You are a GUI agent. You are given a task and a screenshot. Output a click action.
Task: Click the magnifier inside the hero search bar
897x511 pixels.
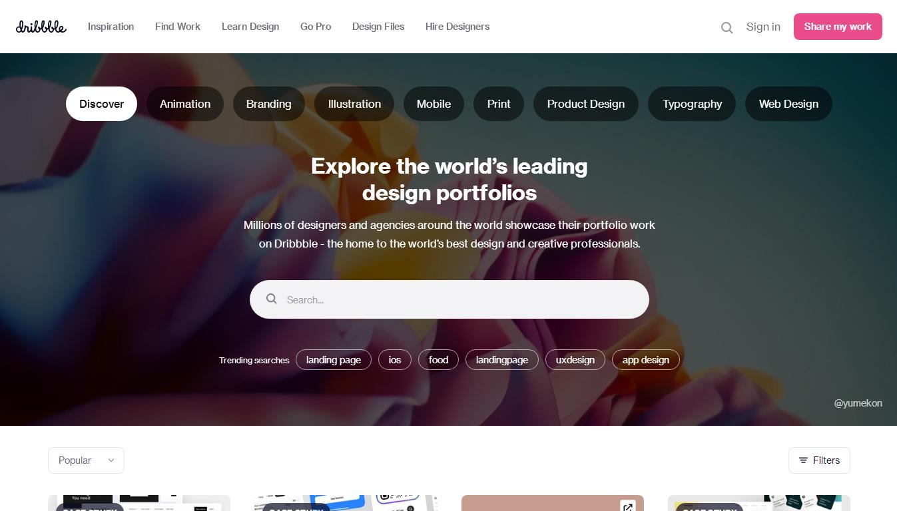(x=272, y=299)
